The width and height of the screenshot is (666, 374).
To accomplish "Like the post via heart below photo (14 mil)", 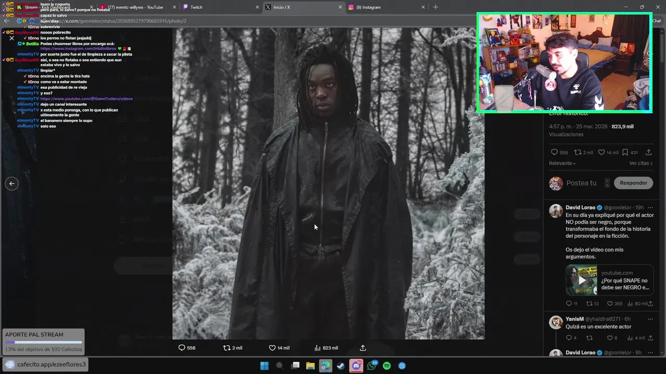I will [x=272, y=348].
